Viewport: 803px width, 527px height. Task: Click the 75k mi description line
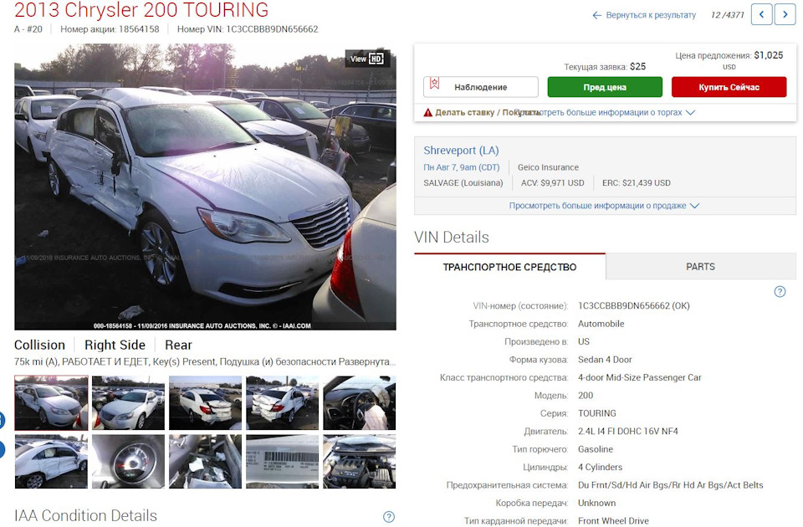click(x=205, y=362)
